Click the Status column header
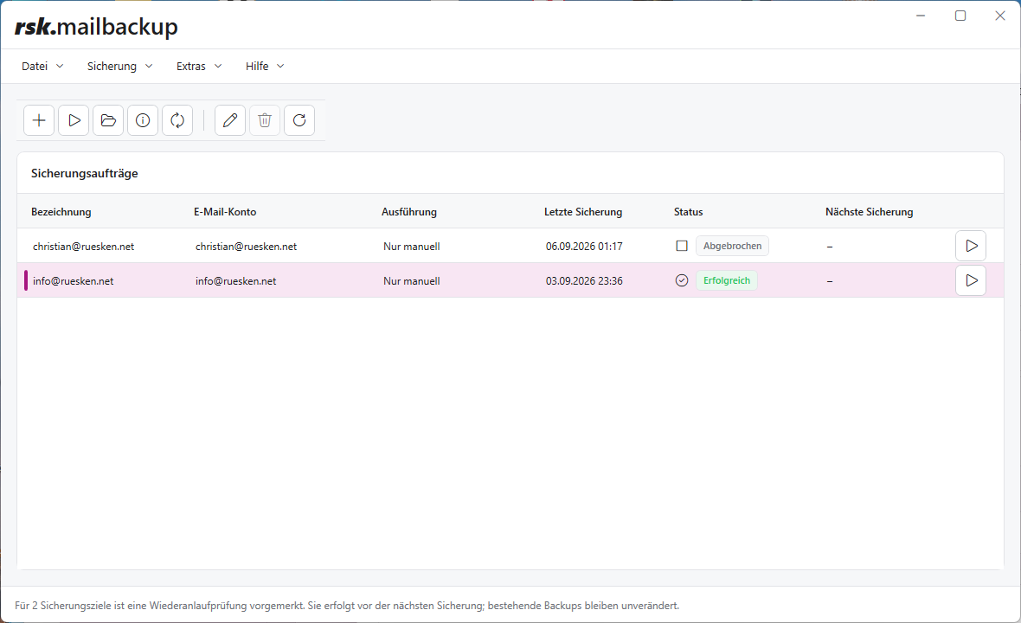Viewport: 1021px width, 623px height. coord(688,212)
